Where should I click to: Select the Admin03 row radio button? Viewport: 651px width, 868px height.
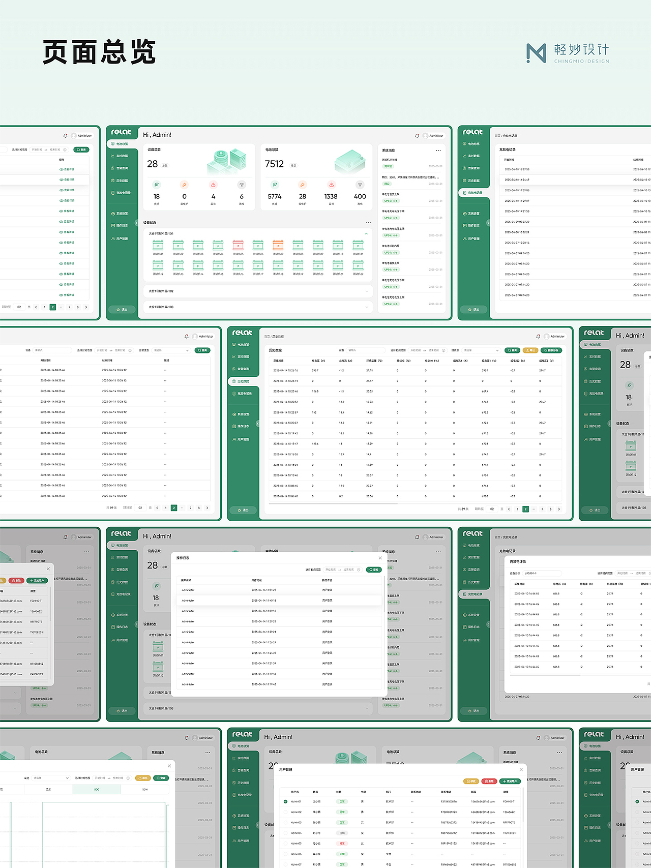pyautogui.click(x=285, y=822)
